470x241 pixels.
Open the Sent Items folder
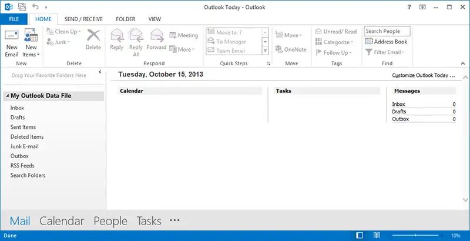point(23,127)
